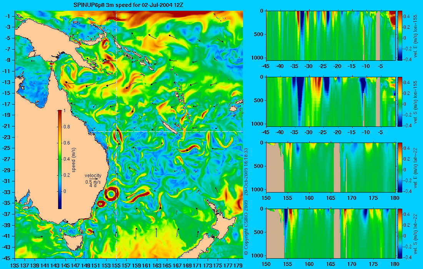Click '-15' on the vel. S lon=155 panel axis
423x269 pixels.
[351, 132]
